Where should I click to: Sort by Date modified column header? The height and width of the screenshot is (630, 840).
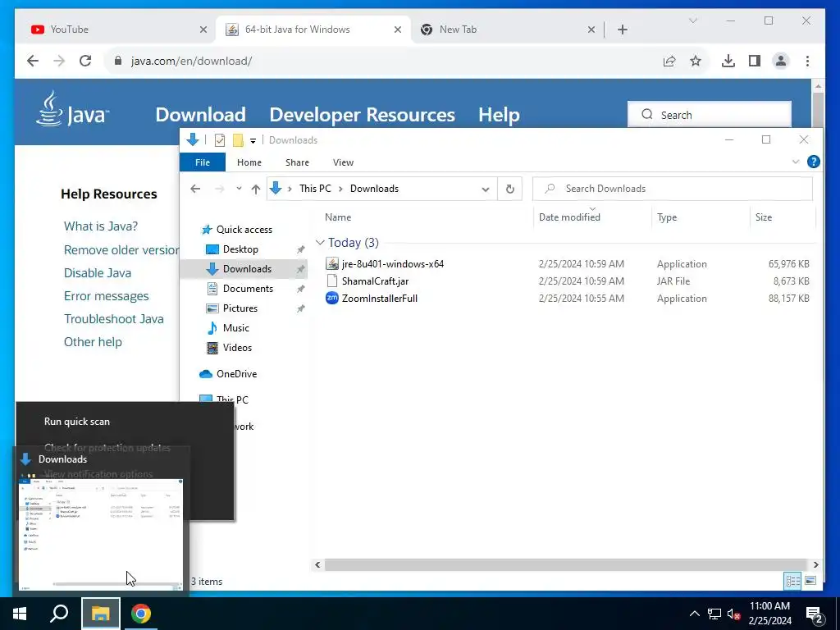569,217
